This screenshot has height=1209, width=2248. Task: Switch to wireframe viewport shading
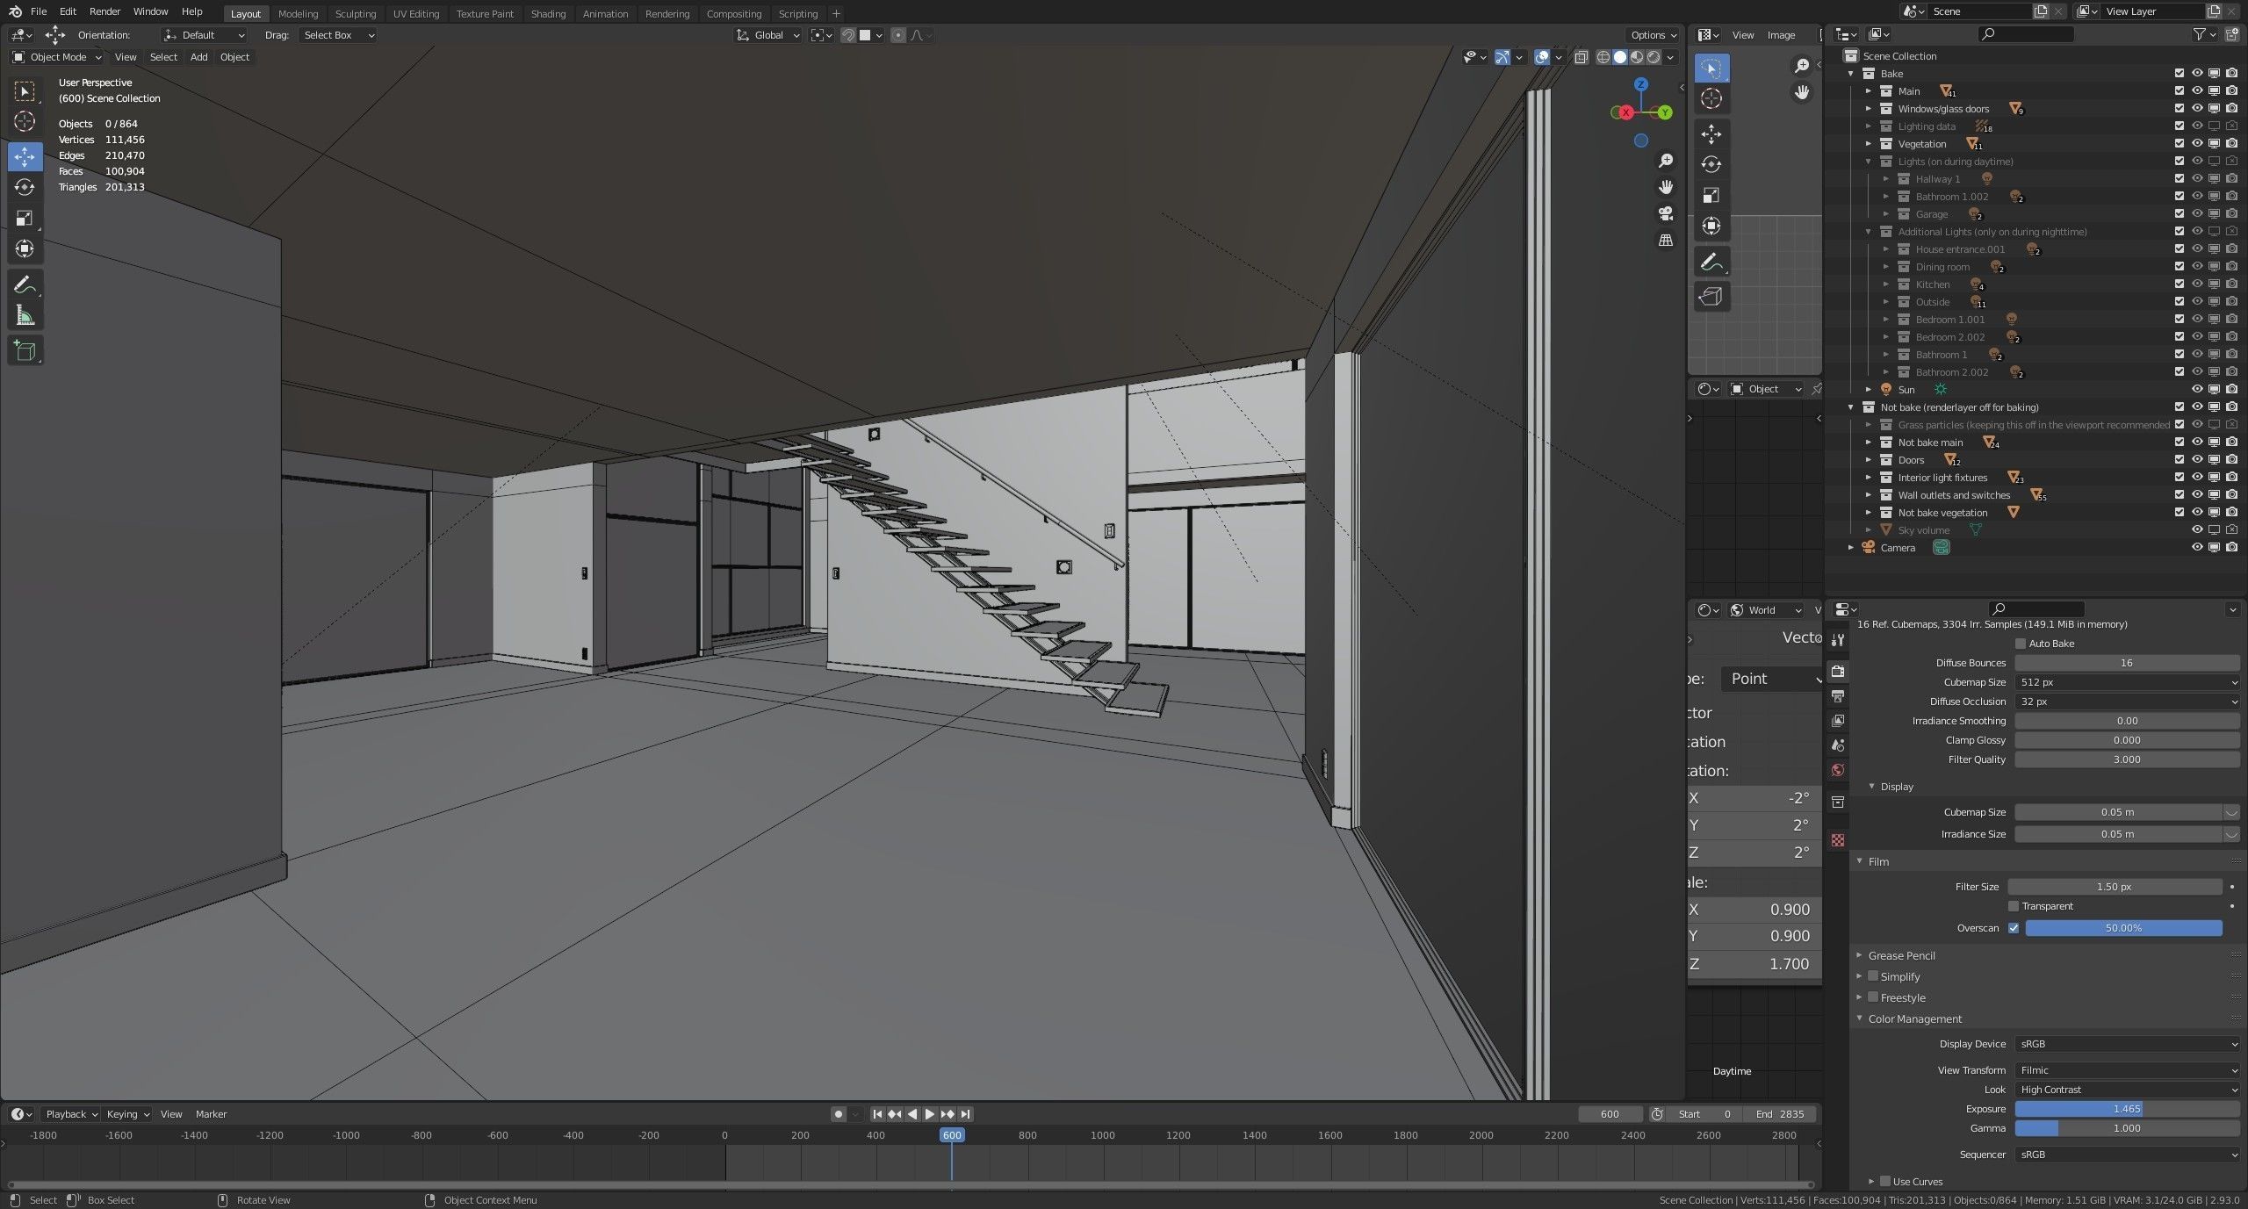[x=1603, y=57]
